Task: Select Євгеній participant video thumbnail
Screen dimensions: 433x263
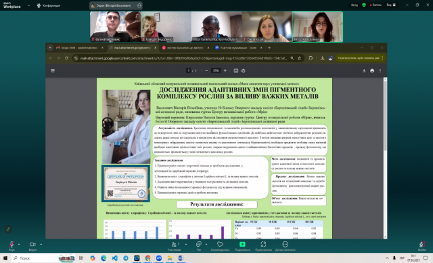Action: pyautogui.click(x=115, y=27)
